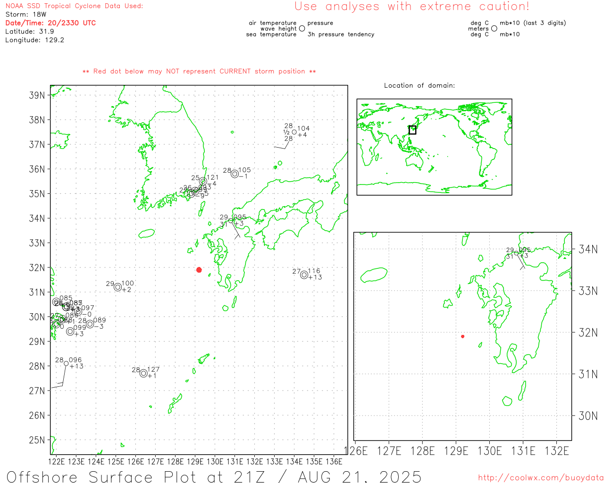Click Jeju Island outline on main map
This screenshot has height=483, width=604.
(x=147, y=233)
